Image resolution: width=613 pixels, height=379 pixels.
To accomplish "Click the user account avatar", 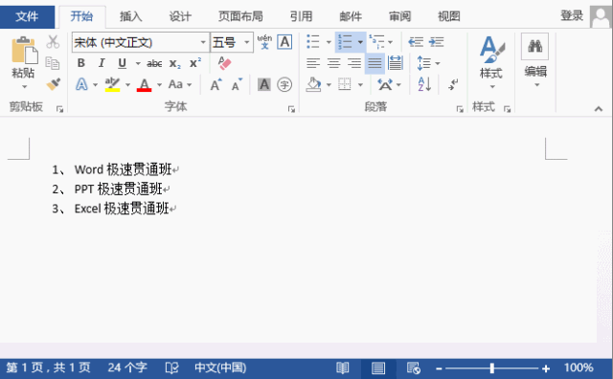I will [602, 17].
